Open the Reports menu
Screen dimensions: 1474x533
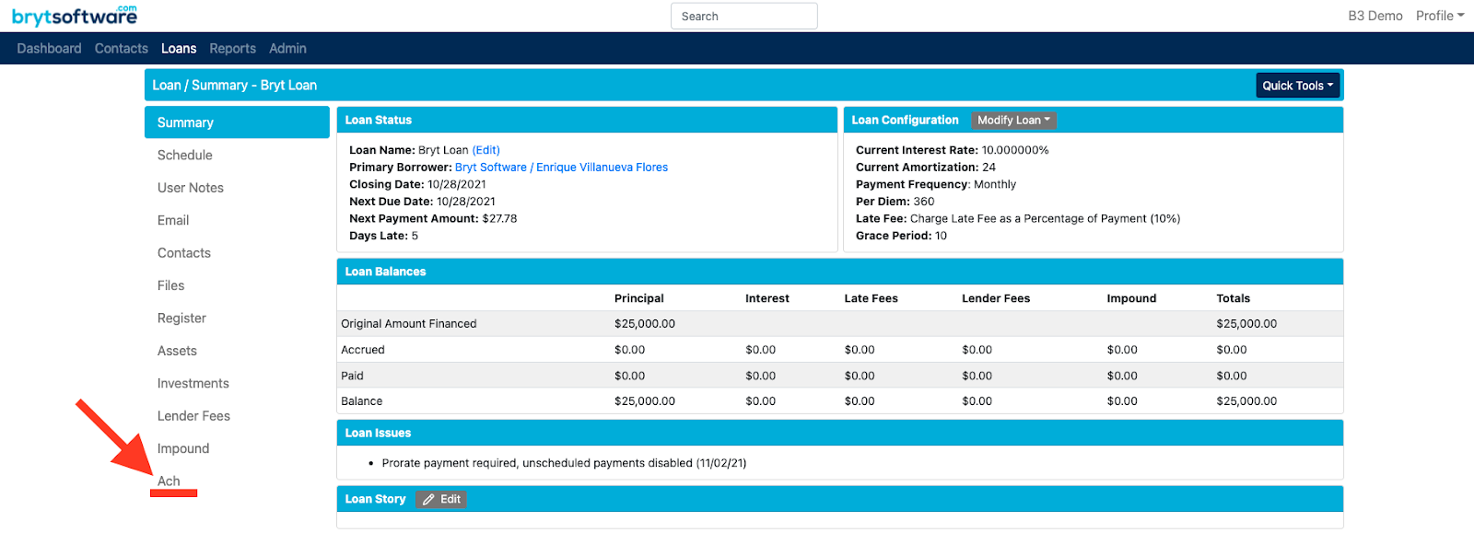coord(232,49)
